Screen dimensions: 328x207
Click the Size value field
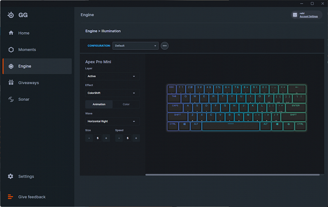tap(98, 138)
